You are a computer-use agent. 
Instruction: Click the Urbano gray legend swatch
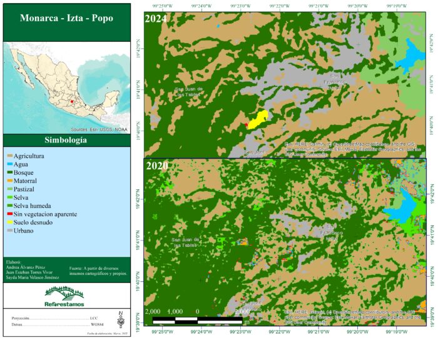(x=10, y=231)
